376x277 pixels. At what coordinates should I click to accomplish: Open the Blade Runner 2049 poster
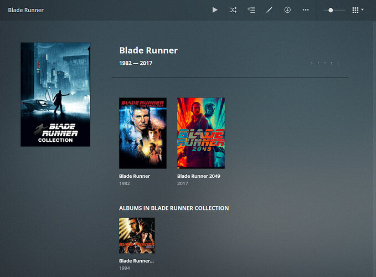coord(201,133)
